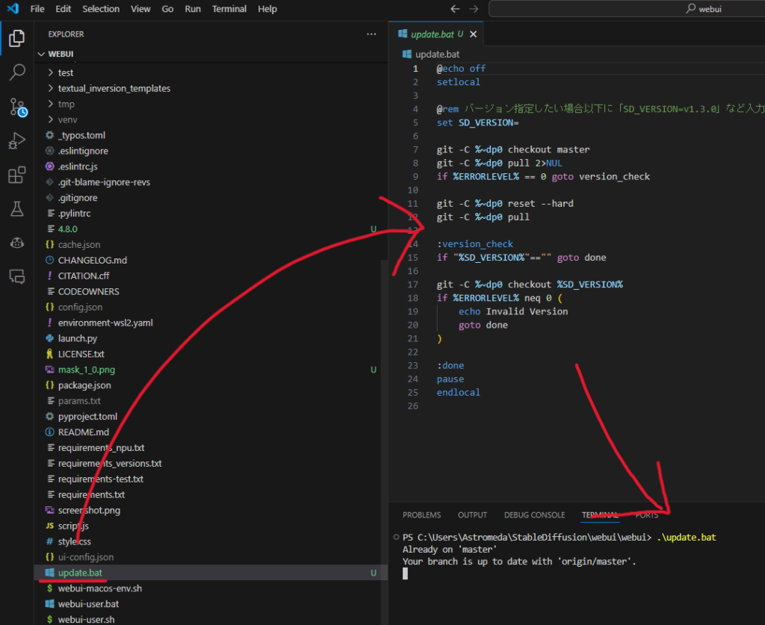
Task: Open the Edit menu
Action: point(63,9)
